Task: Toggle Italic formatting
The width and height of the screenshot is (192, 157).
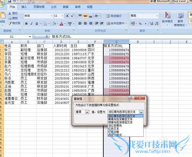Action: (31, 24)
